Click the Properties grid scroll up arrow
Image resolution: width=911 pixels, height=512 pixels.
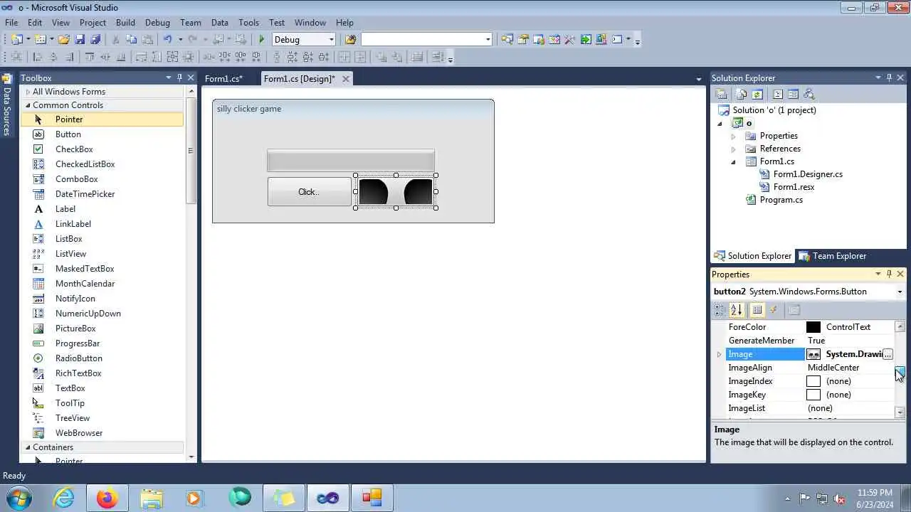[900, 326]
